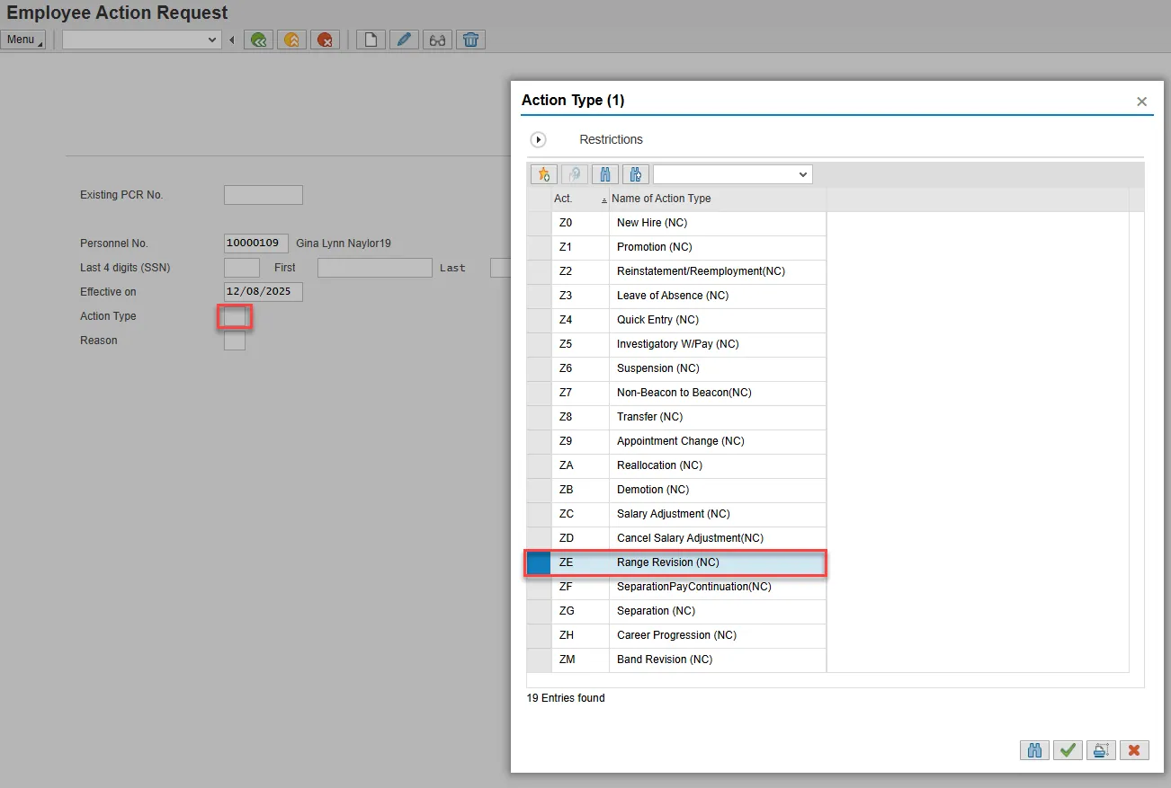This screenshot has width=1171, height=788.
Task: Click the green checkmark to confirm selection
Action: coord(1068,750)
